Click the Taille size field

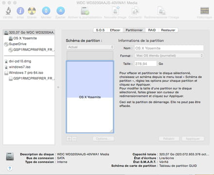(x=145, y=64)
